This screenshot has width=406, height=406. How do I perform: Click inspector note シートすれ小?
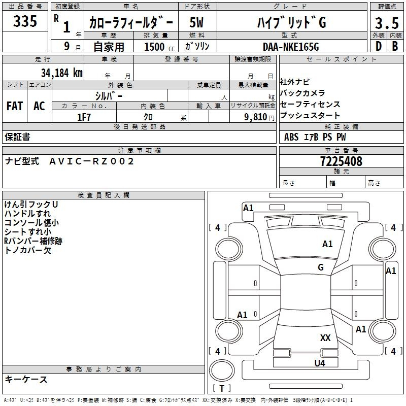coord(28,232)
